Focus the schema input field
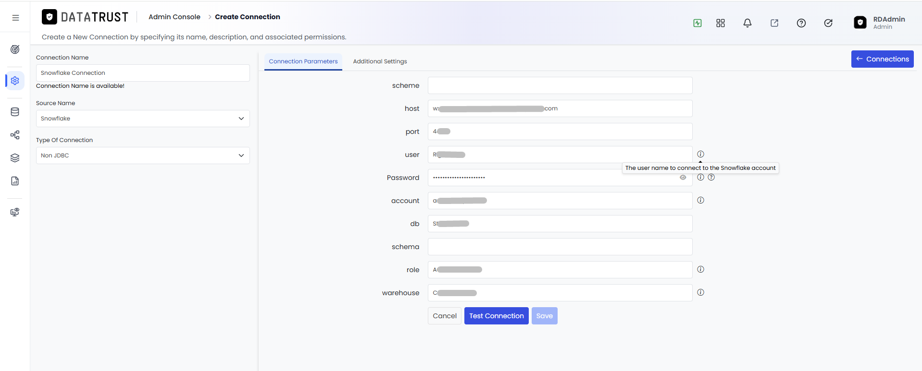This screenshot has height=371, width=922. [x=560, y=247]
